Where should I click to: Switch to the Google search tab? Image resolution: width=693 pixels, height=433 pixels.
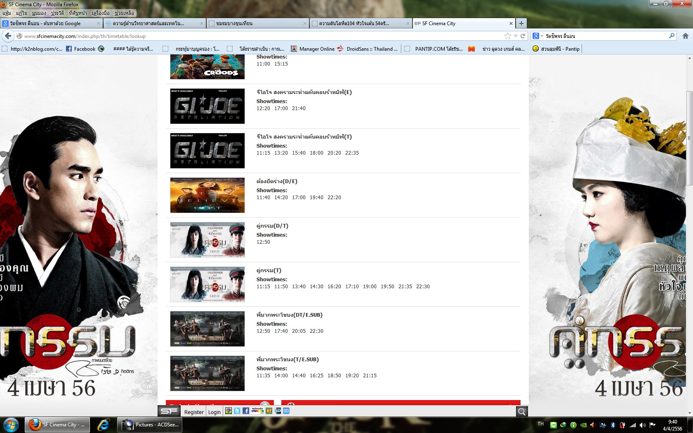[x=52, y=24]
